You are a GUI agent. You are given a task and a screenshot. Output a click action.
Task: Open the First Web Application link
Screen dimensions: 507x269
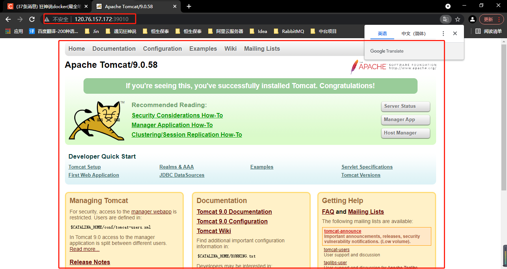tap(94, 175)
